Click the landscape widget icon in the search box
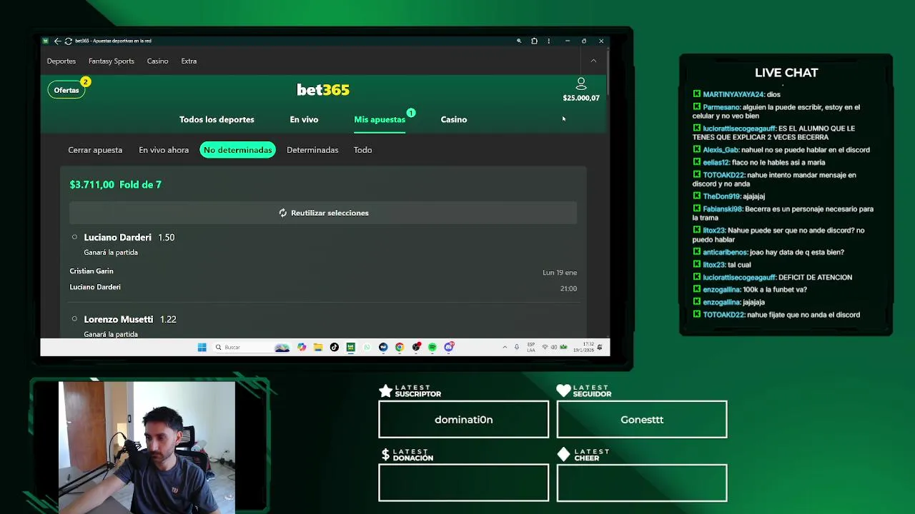915x514 pixels. [282, 347]
